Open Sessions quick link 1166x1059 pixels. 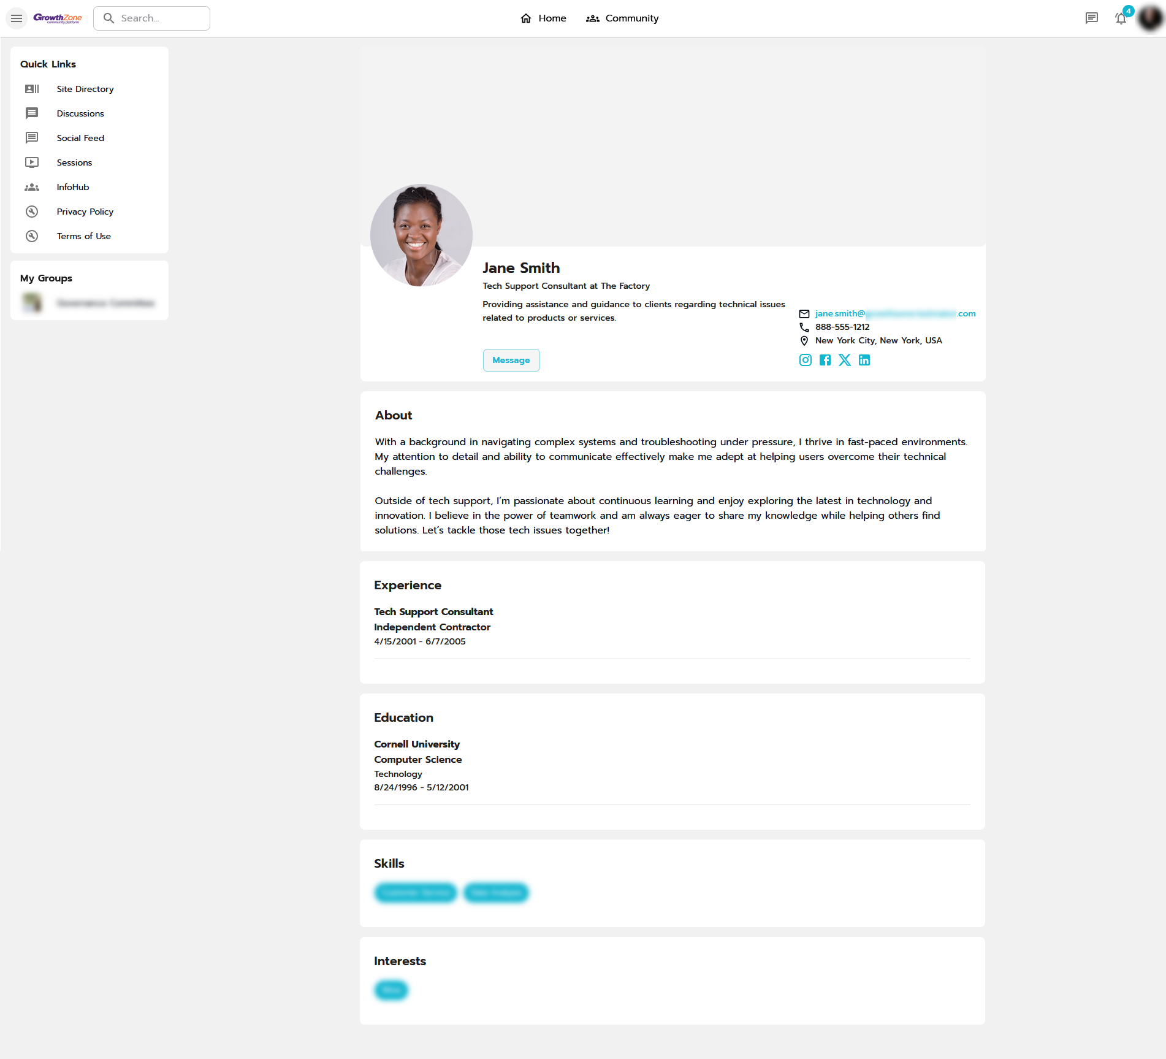74,162
